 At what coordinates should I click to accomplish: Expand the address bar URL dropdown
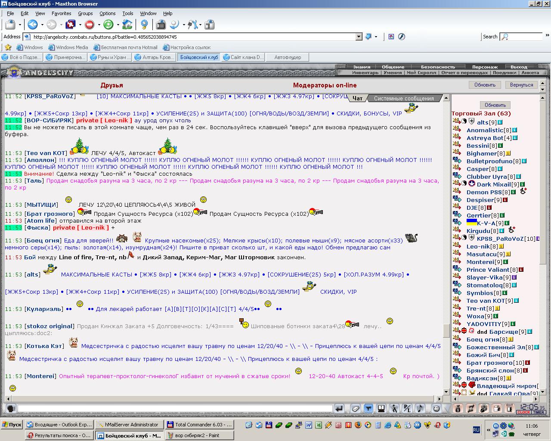(359, 37)
